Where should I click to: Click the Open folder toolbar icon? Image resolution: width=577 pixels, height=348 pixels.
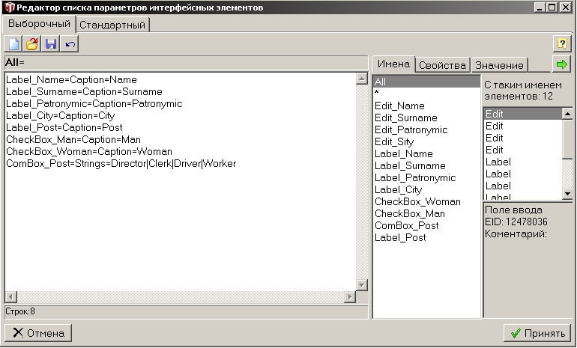32,44
